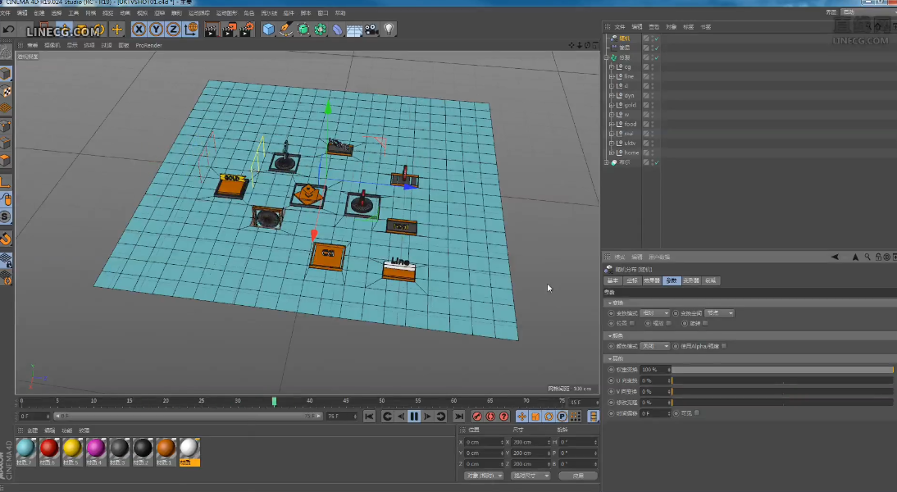Click the blue cube primitive icon

click(268, 30)
